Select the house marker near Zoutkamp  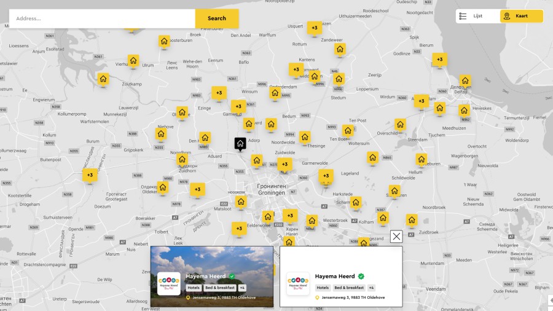click(x=103, y=79)
